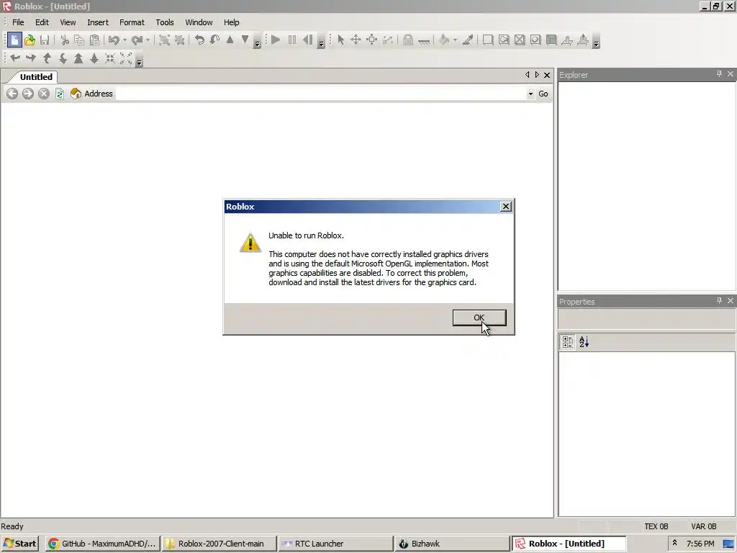Viewport: 737px width, 553px height.
Task: Open the Address bar dropdown arrow
Action: click(530, 94)
